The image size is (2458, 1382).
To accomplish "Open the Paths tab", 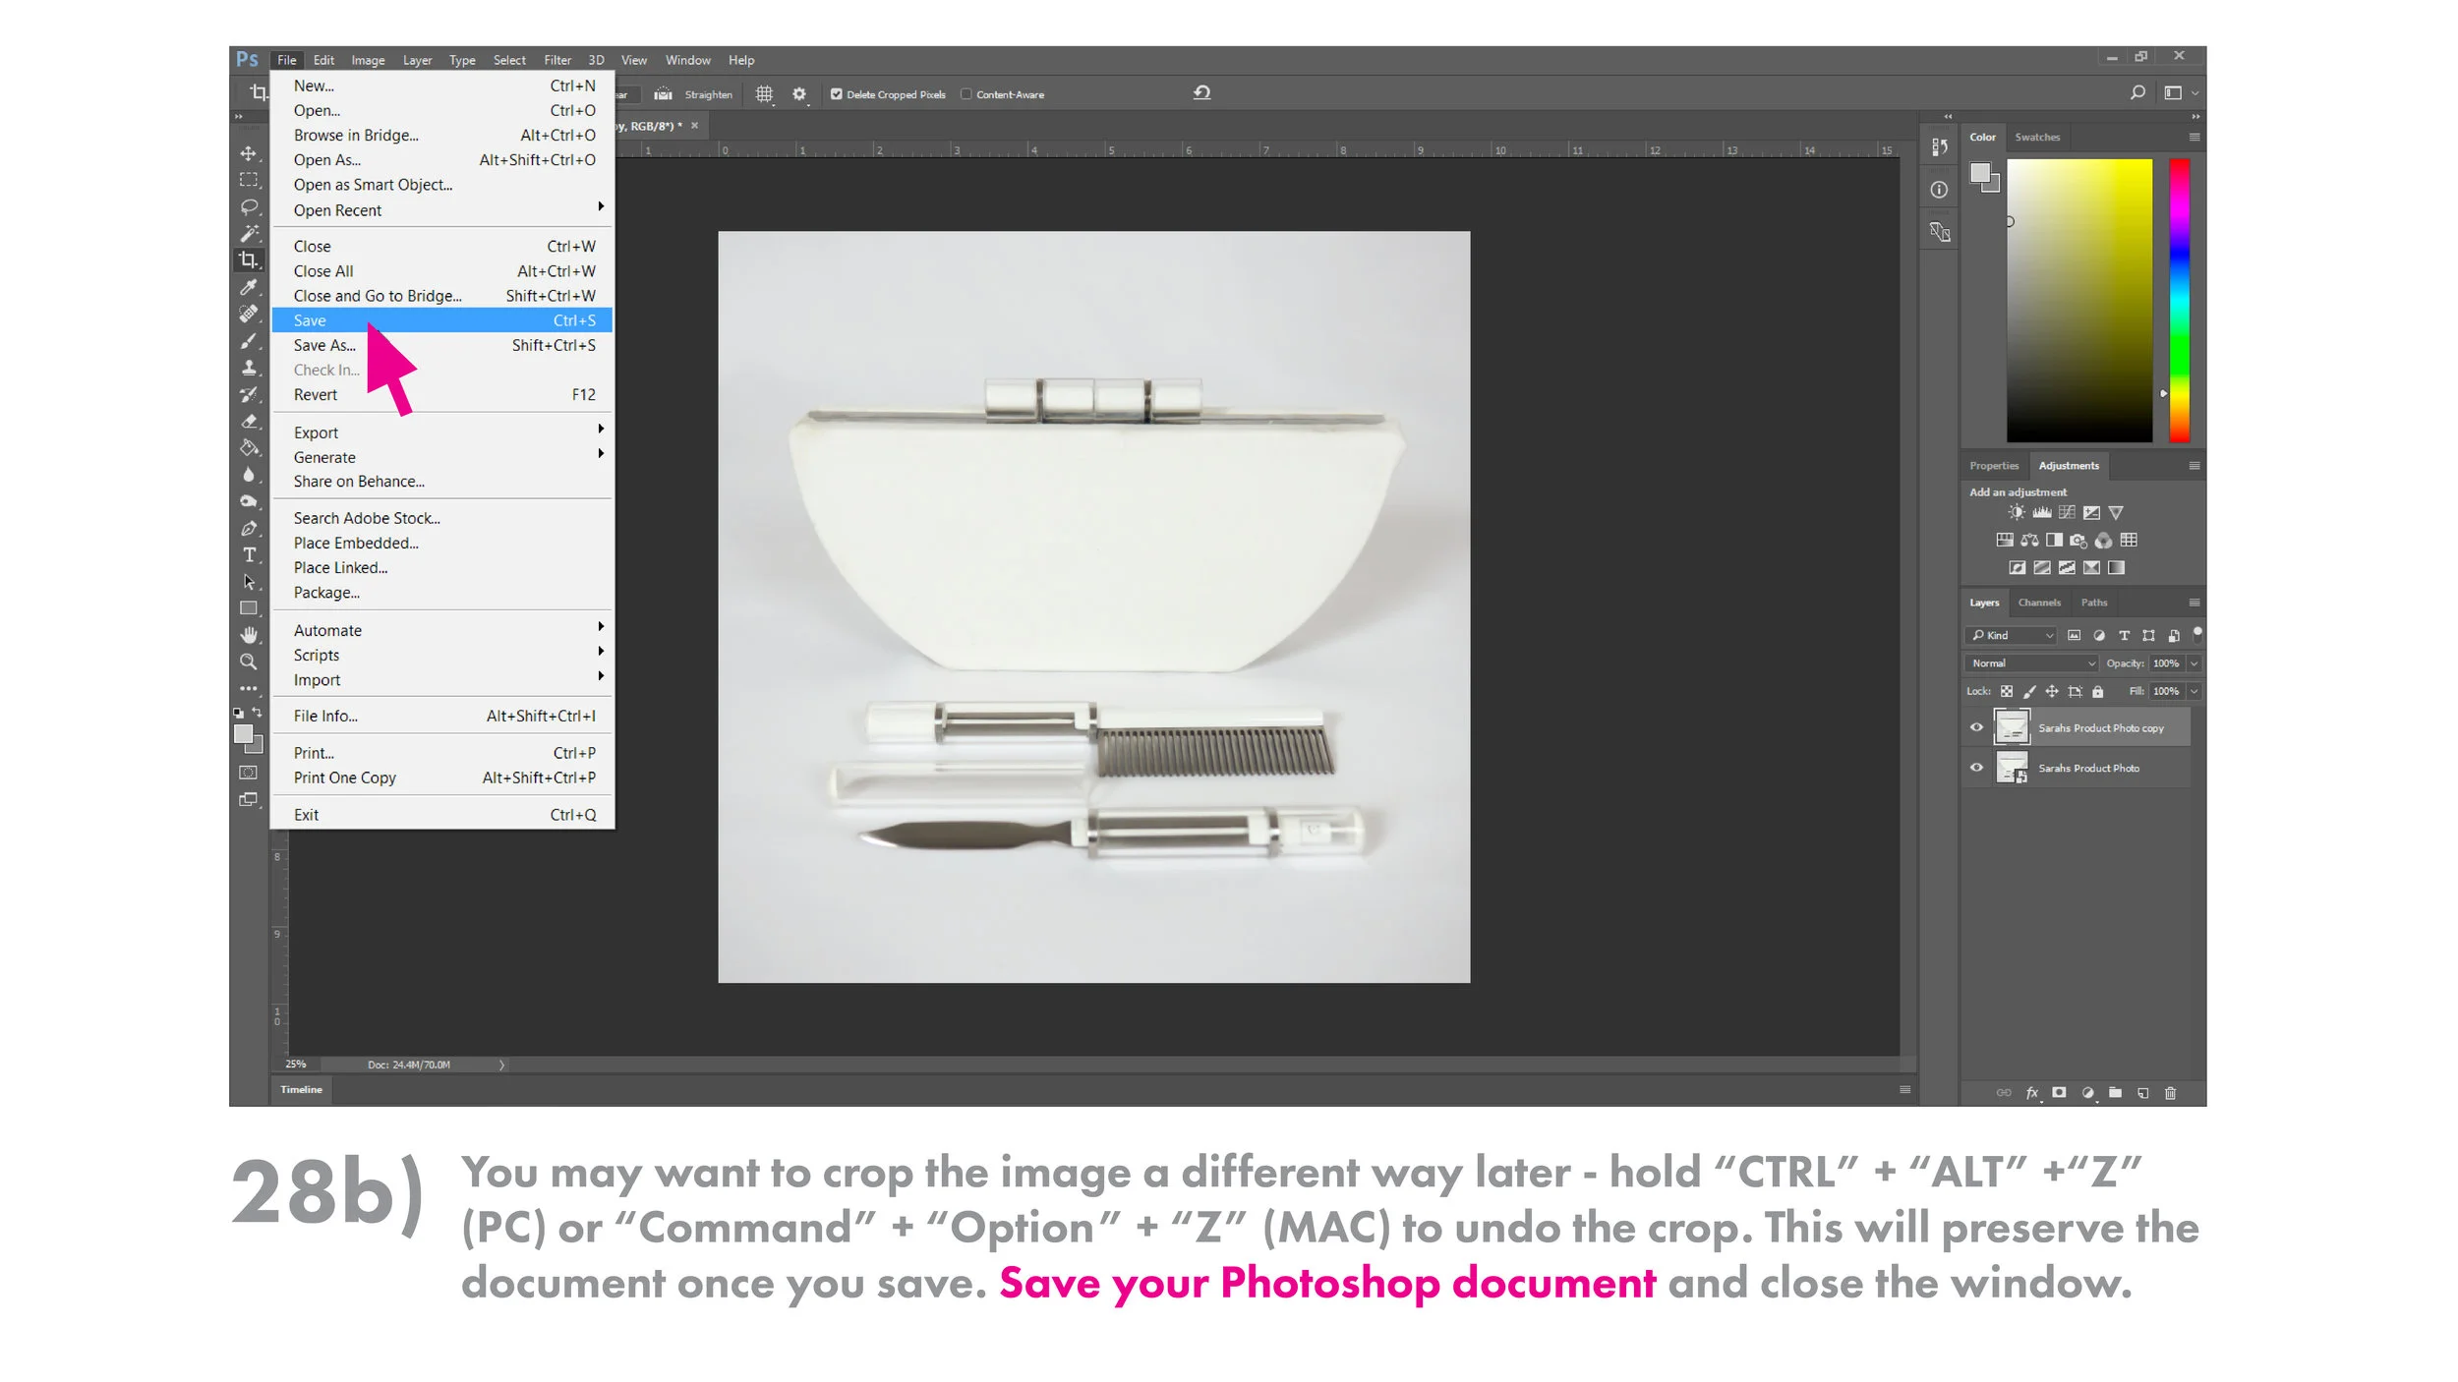I will click(x=2093, y=603).
